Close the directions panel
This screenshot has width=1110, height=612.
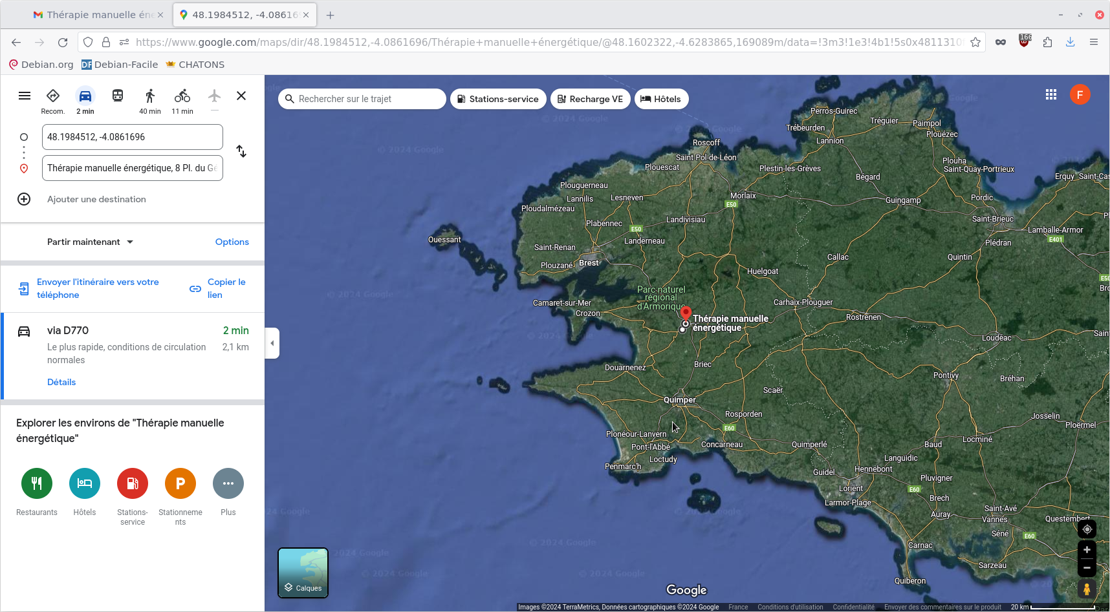(x=241, y=96)
